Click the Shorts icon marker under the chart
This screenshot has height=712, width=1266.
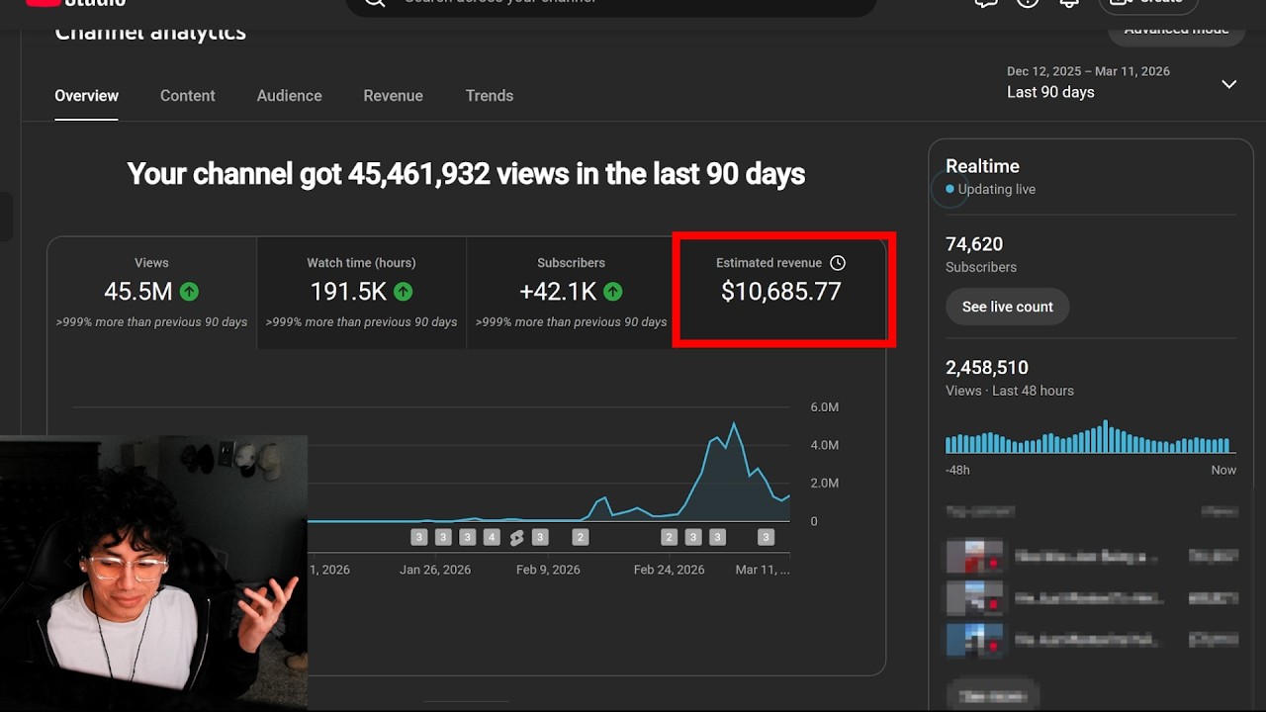tap(516, 538)
